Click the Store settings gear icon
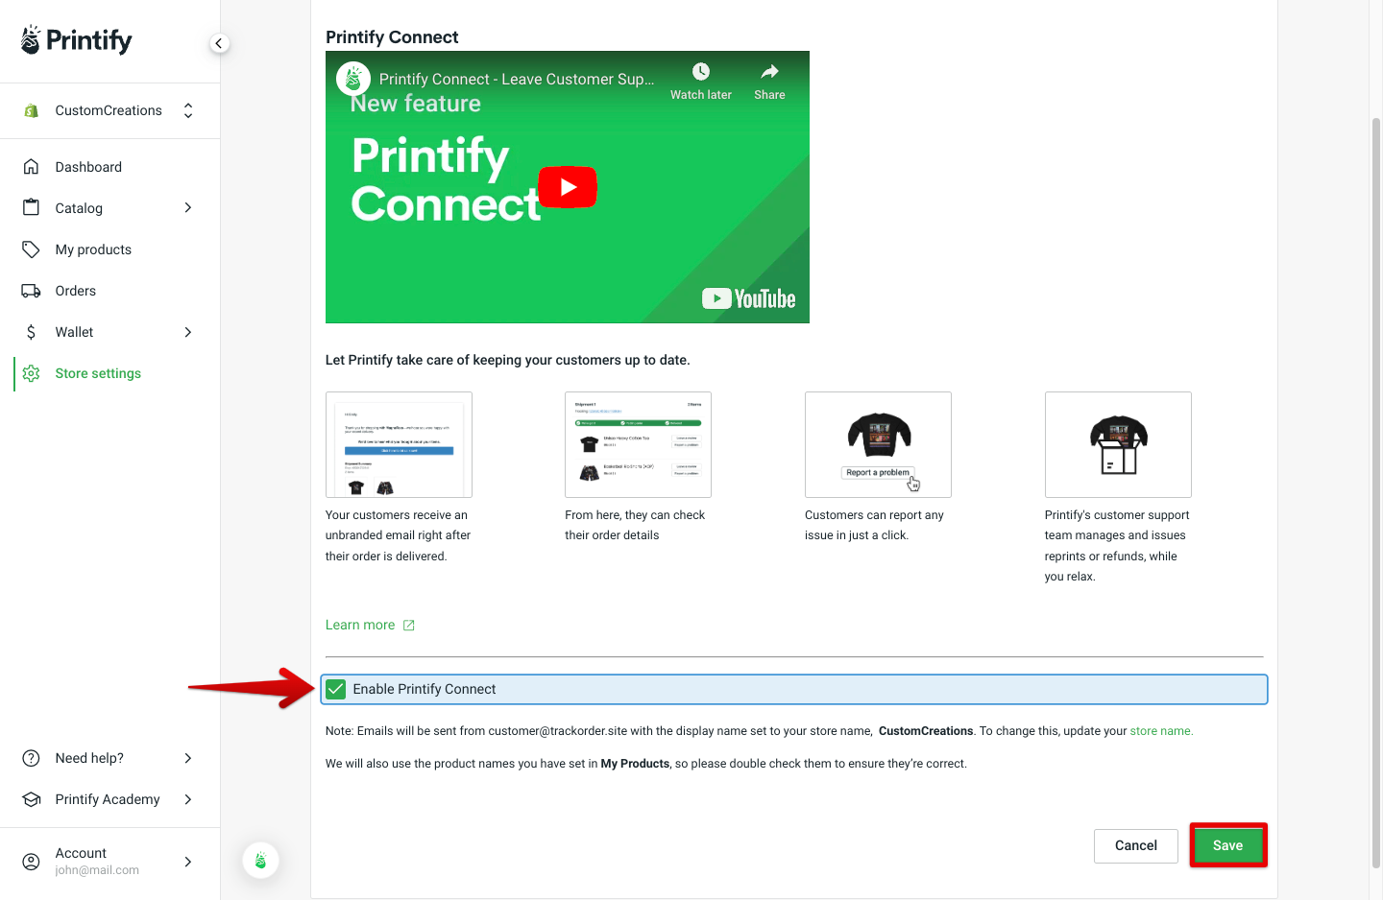This screenshot has height=900, width=1383. tap(31, 373)
